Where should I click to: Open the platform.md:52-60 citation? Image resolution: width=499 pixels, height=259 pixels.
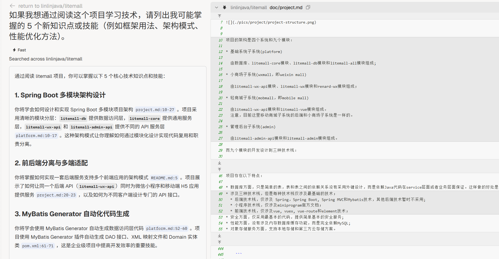(x=167, y=228)
